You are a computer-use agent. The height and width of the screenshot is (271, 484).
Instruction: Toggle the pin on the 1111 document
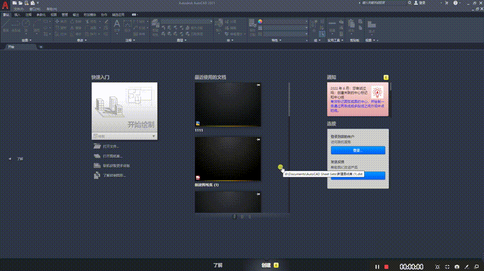(258, 85)
